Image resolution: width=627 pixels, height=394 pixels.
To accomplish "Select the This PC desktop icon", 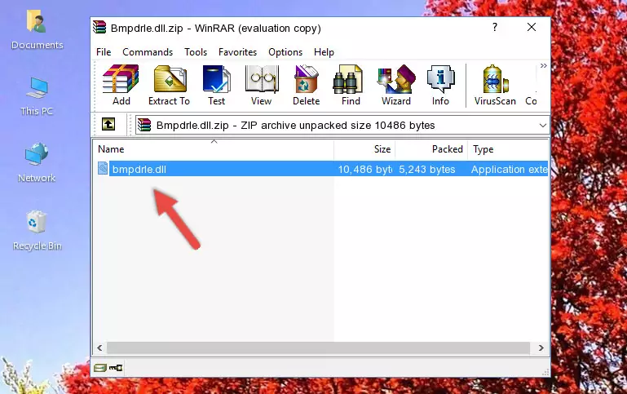I will pos(37,96).
